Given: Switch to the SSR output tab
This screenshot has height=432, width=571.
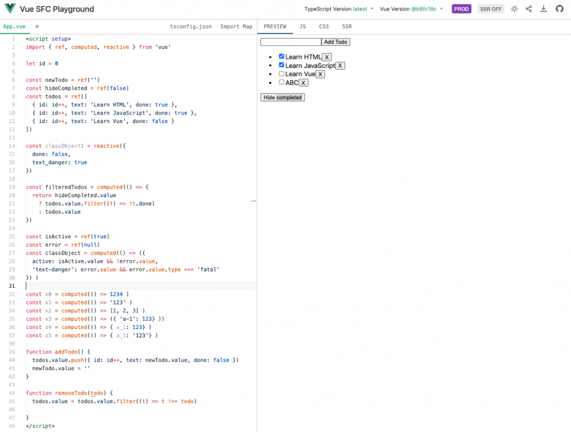Looking at the screenshot, I should click(x=347, y=27).
